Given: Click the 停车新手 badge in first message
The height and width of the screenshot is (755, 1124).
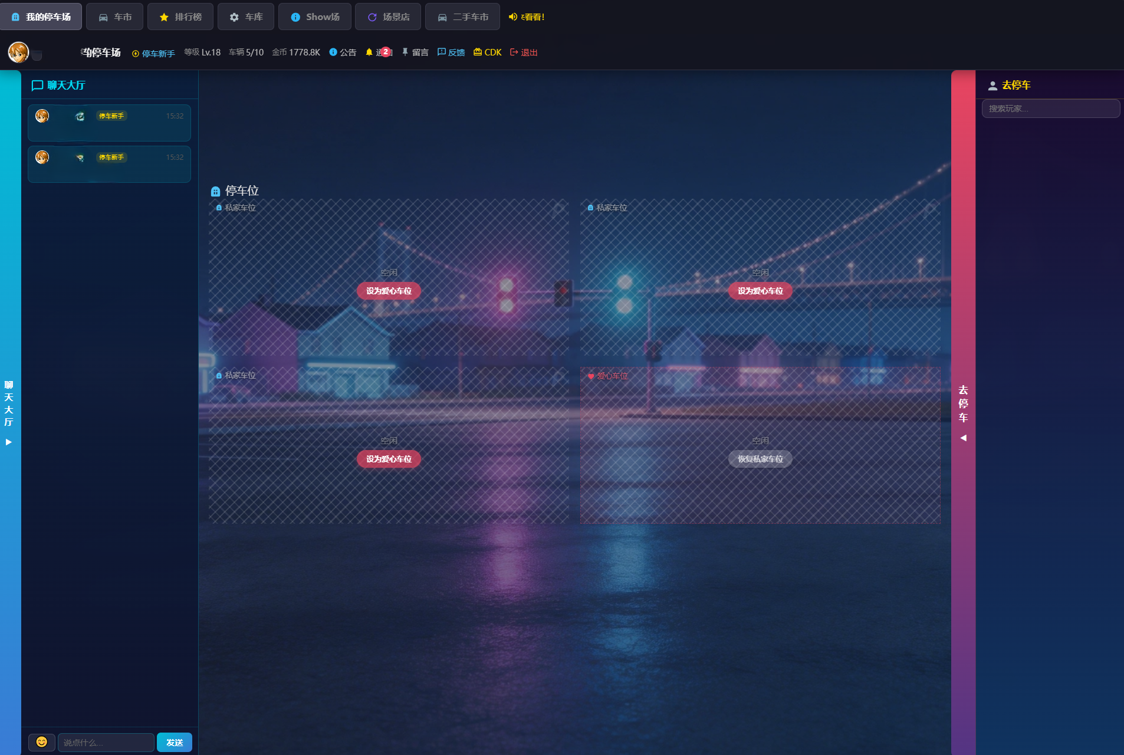Looking at the screenshot, I should click(x=111, y=116).
